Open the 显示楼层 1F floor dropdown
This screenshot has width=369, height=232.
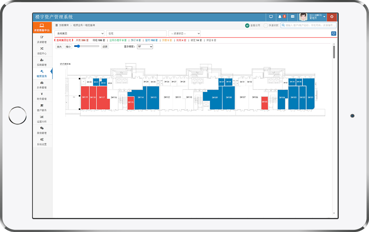(145, 47)
